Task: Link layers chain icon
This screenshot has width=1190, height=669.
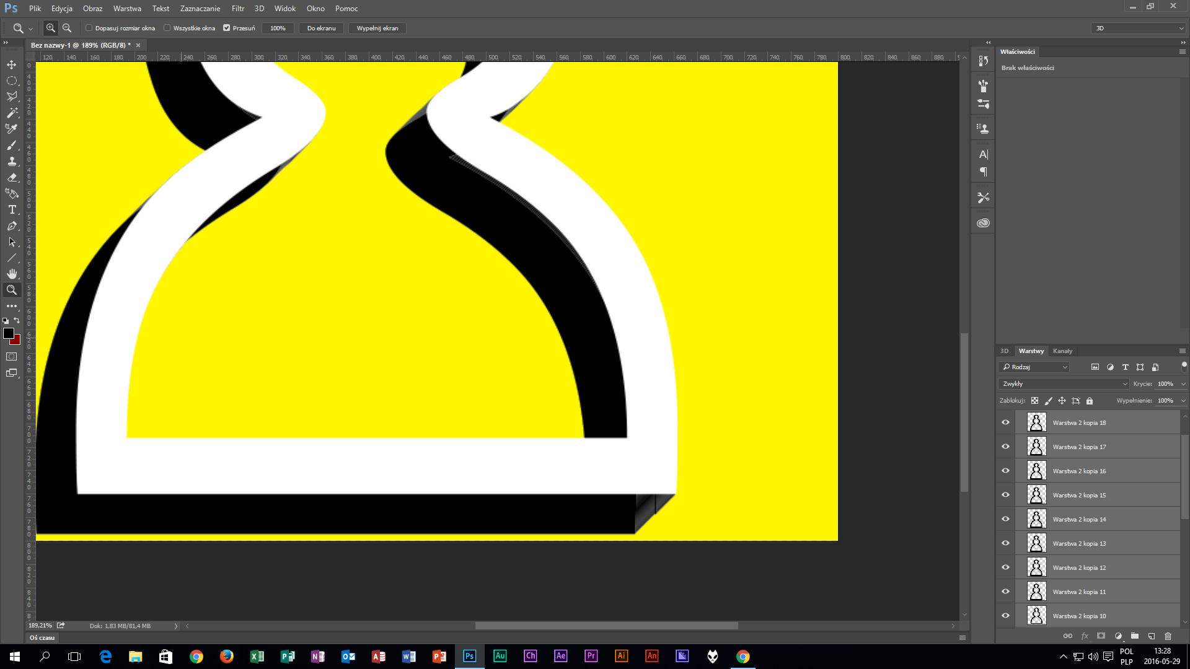Action: point(1067,636)
